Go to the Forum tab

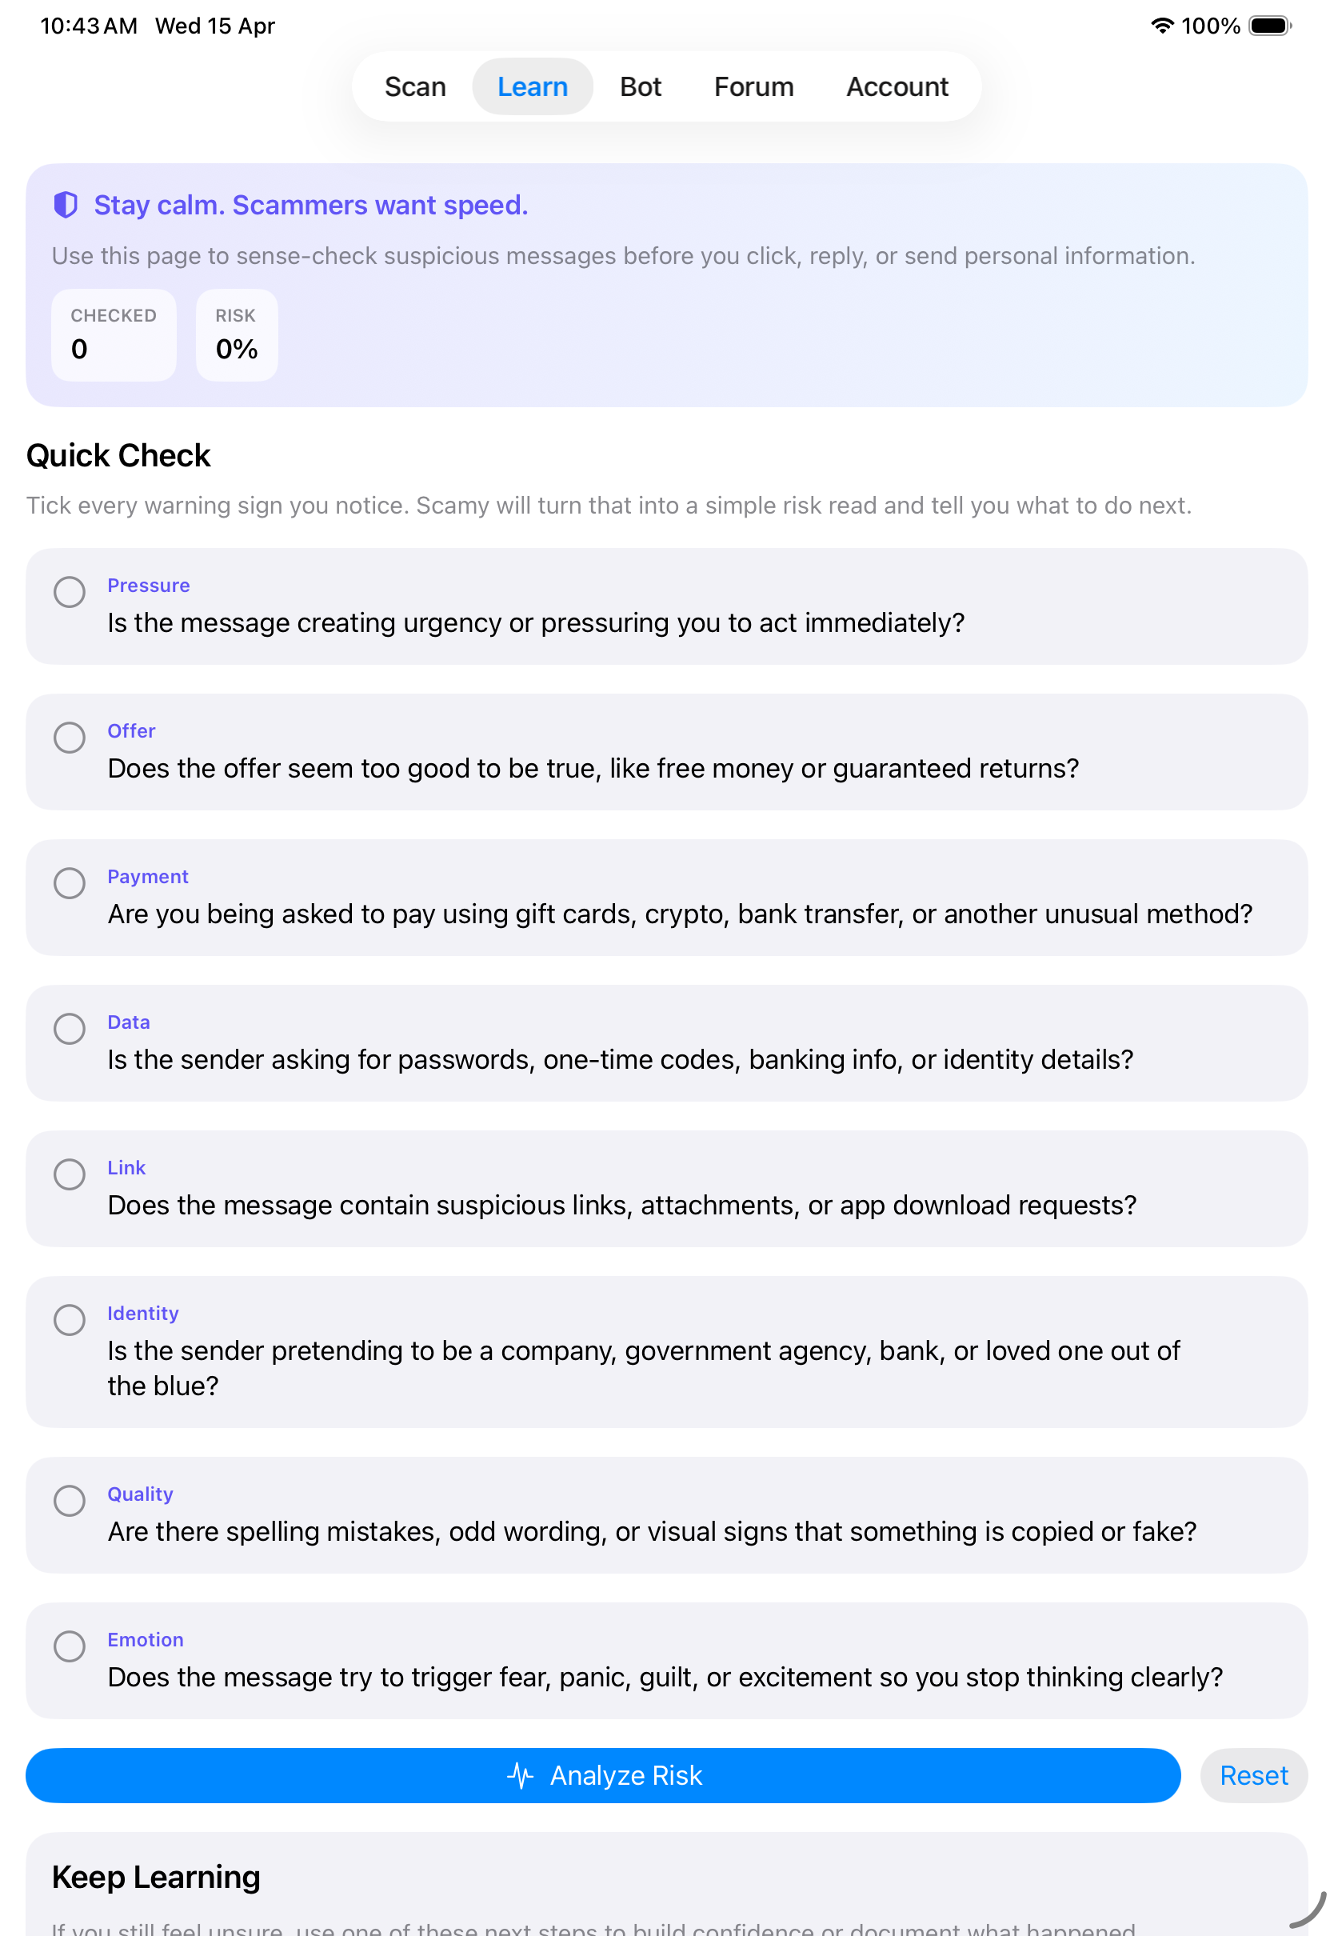[x=753, y=86]
